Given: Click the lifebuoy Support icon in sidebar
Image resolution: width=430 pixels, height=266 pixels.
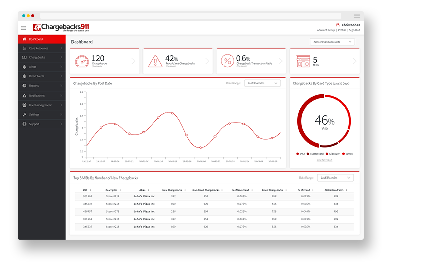Looking at the screenshot, I should (24, 124).
